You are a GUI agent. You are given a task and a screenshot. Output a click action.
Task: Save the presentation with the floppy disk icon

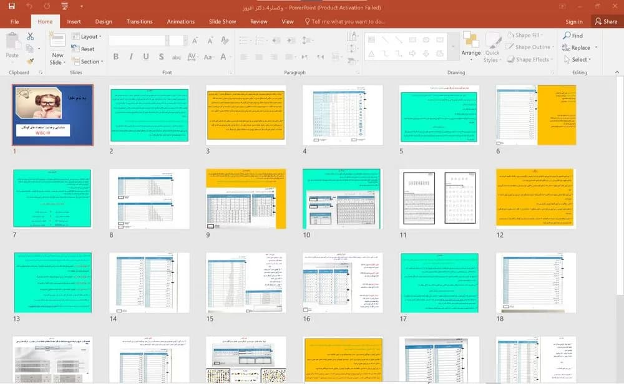11,6
